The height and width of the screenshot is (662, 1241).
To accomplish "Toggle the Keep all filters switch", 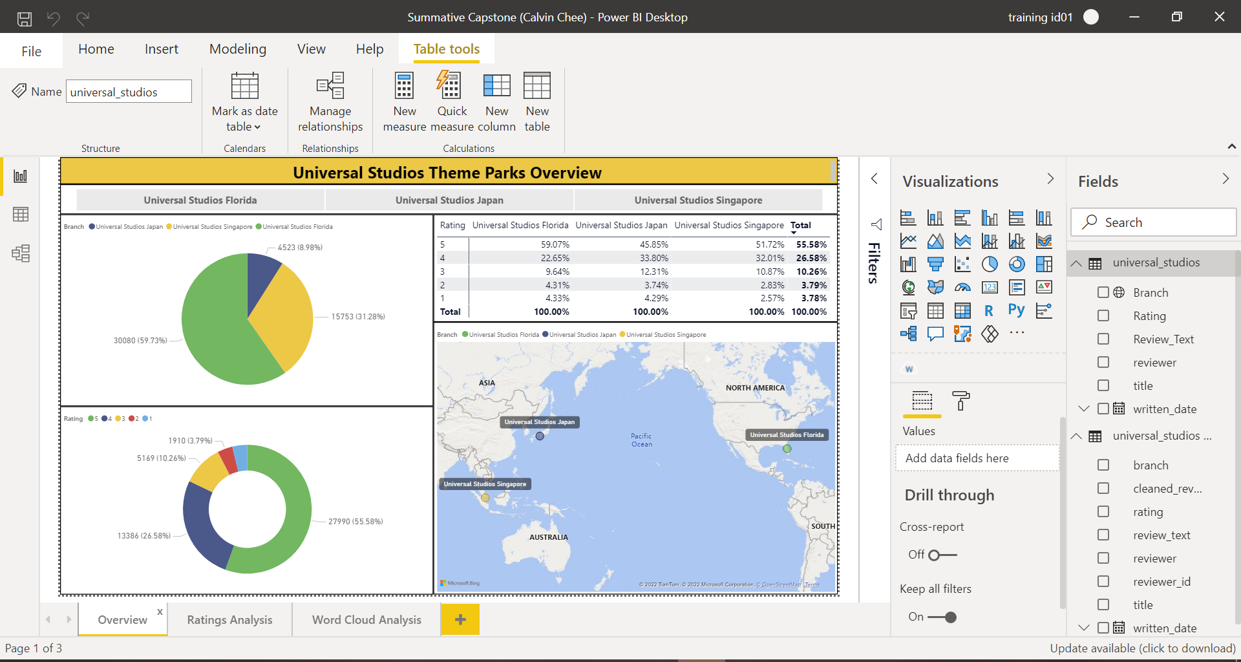I will tap(942, 617).
